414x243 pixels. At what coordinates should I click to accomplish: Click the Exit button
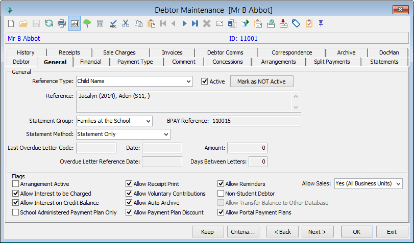392,232
